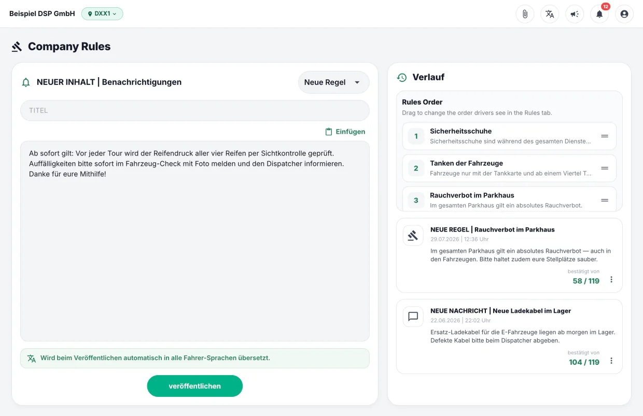
Task: Click the gavel icon beside Company Rules
Action: pos(17,47)
